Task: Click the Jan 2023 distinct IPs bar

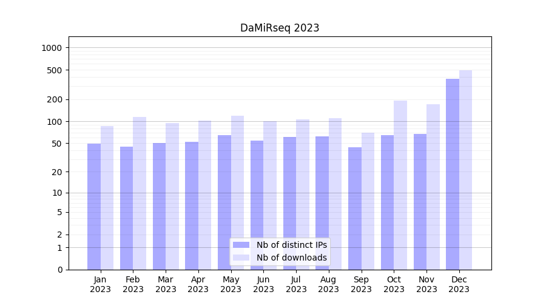Action: tap(94, 206)
